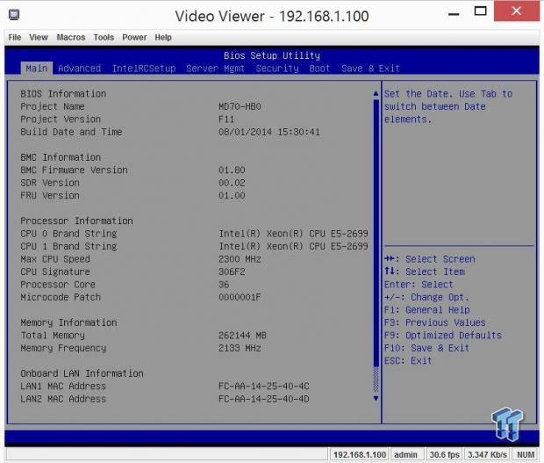This screenshot has width=544, height=463.
Task: Click the Memory Information heading
Action: coord(68,322)
